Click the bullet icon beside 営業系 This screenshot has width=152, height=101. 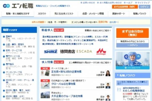pyautogui.click(x=4, y=37)
